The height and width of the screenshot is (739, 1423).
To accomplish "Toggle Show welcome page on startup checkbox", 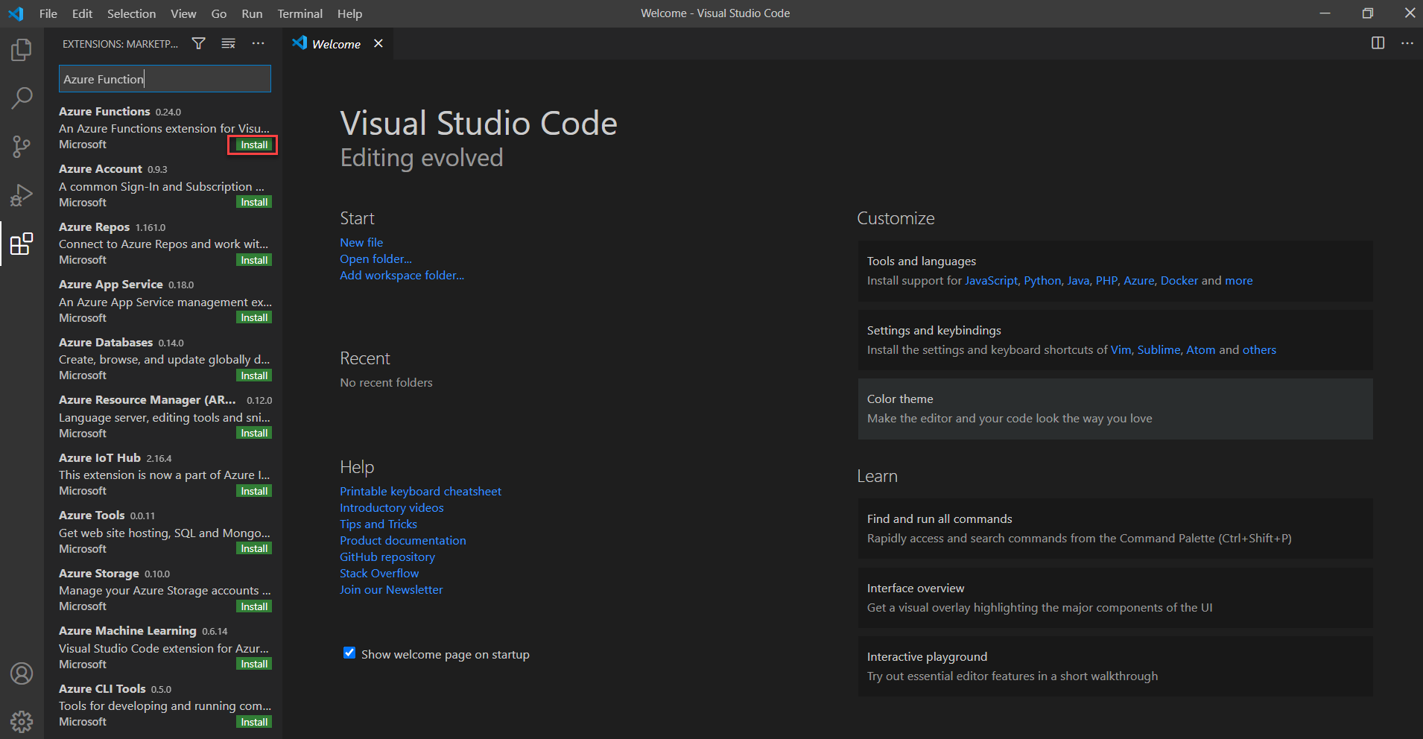I will (349, 653).
